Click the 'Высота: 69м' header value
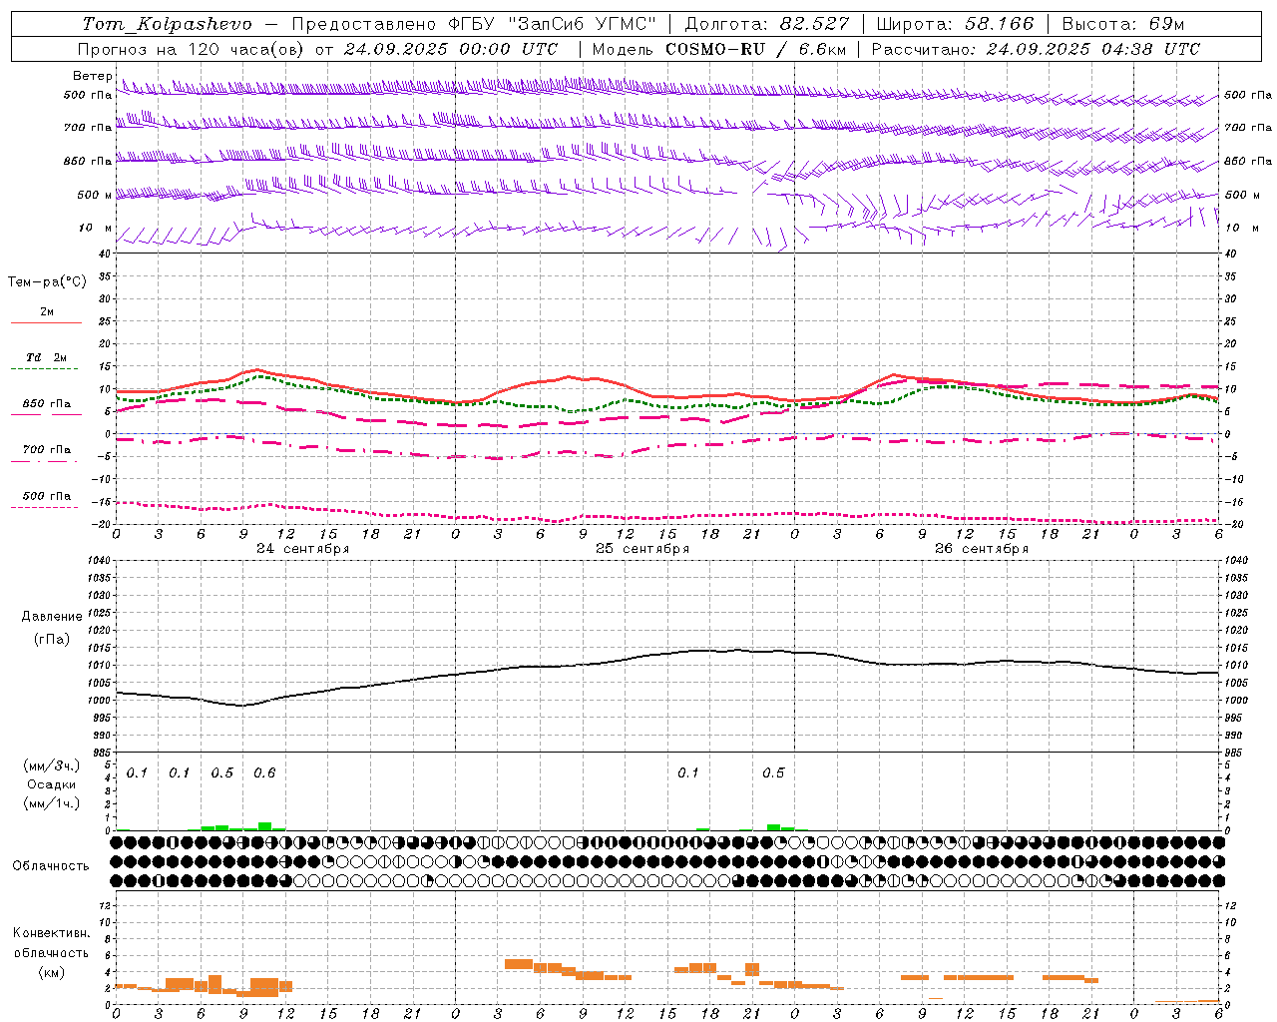The width and height of the screenshot is (1277, 1022). [x=1122, y=24]
